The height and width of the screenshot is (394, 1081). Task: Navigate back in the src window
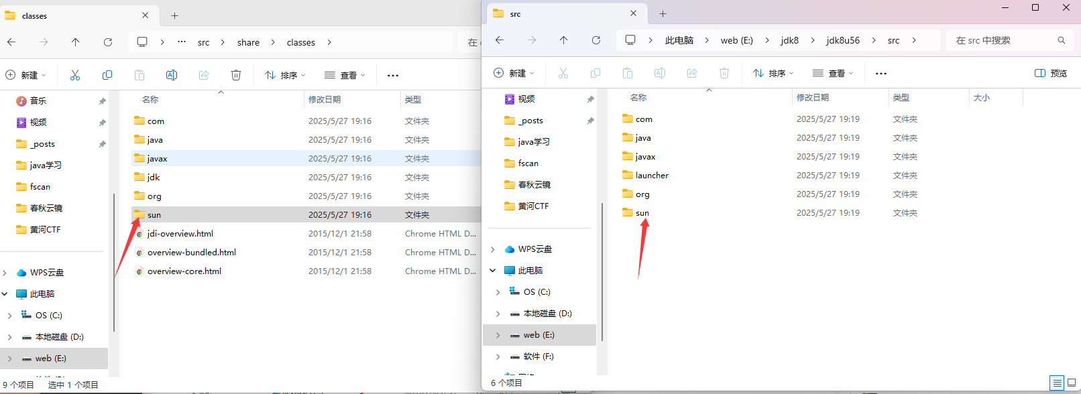[x=500, y=40]
